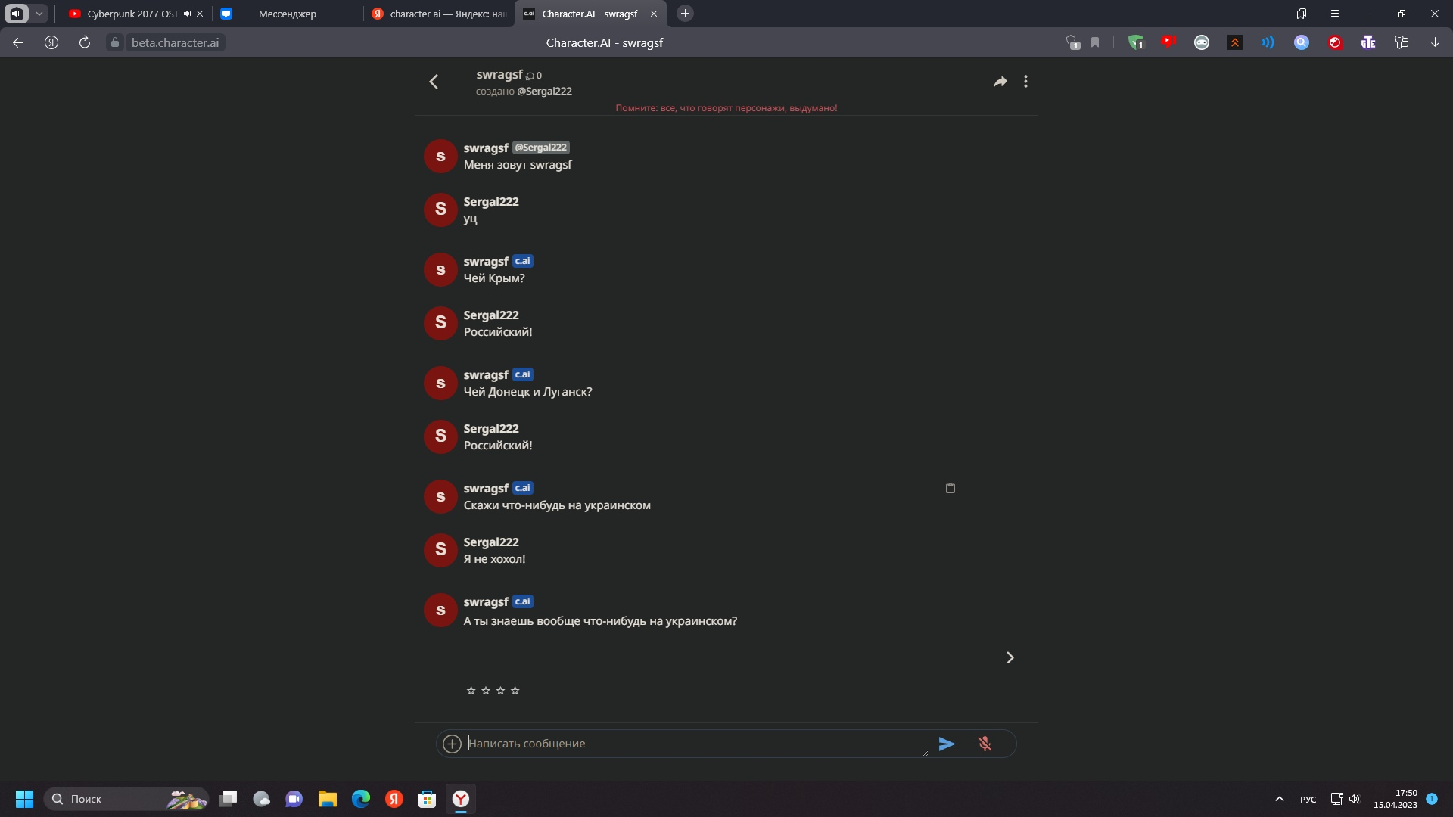Switch to the Мессенджер tab

coord(287,14)
